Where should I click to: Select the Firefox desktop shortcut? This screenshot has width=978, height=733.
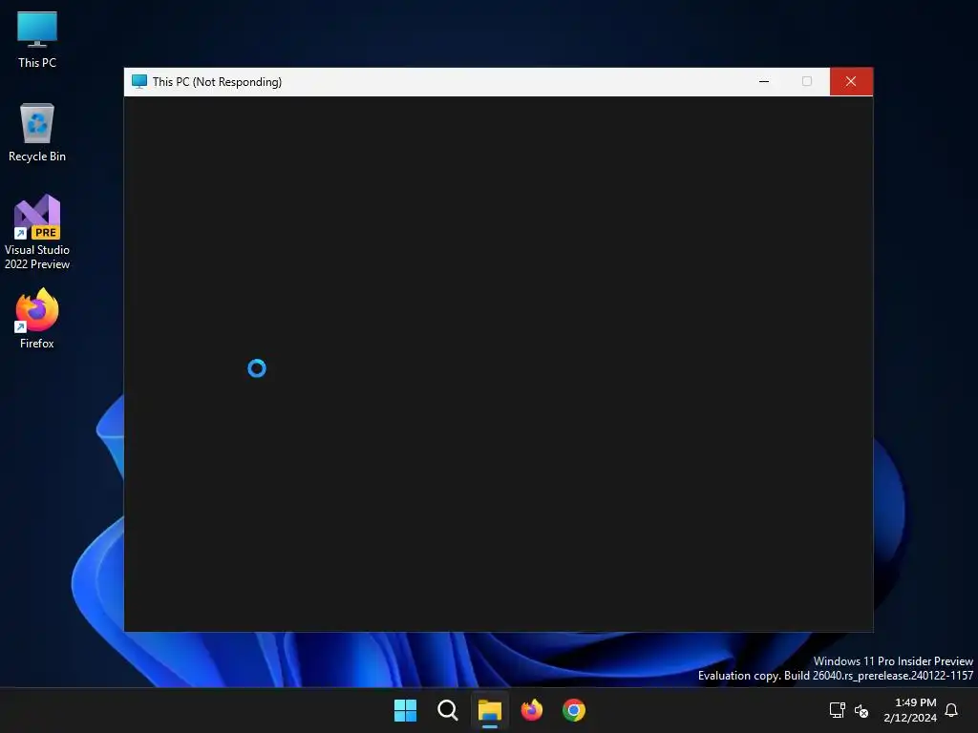(37, 319)
